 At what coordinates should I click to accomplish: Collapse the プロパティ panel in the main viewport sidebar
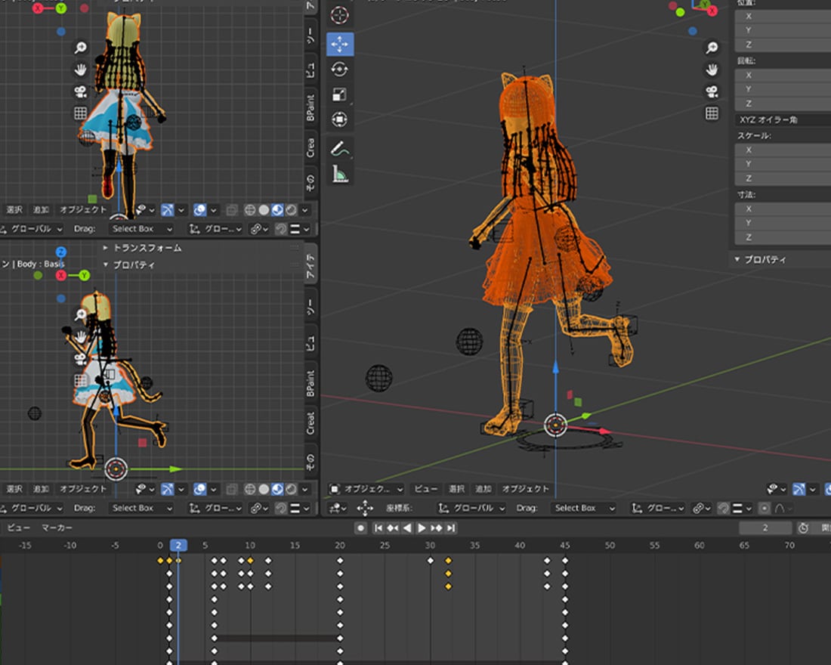761,259
